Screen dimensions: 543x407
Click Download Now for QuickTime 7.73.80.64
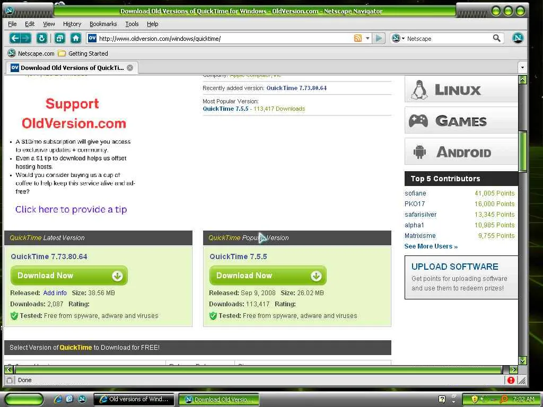coord(69,276)
